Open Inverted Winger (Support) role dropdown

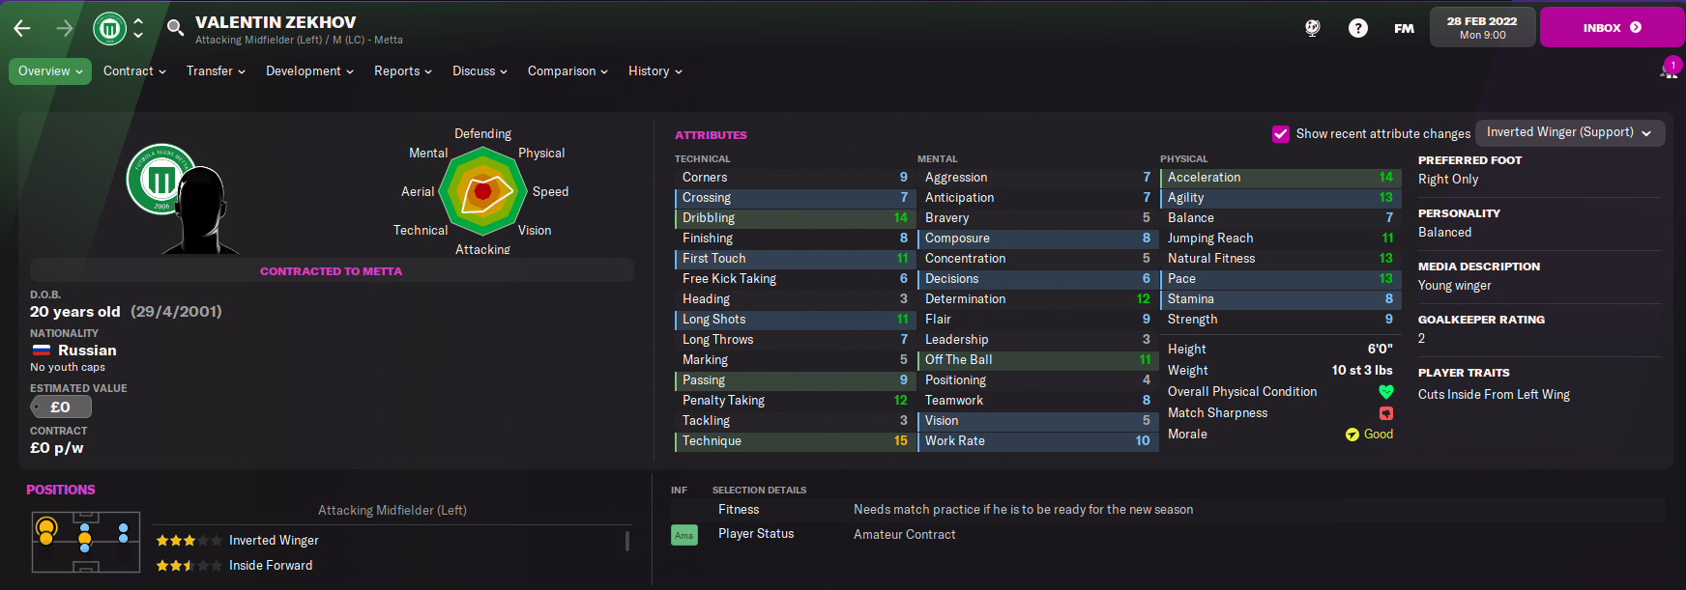point(1570,132)
